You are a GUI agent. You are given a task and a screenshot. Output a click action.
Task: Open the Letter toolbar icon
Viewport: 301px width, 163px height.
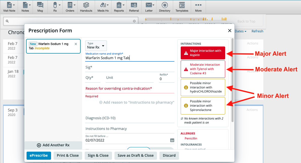coord(149,5)
